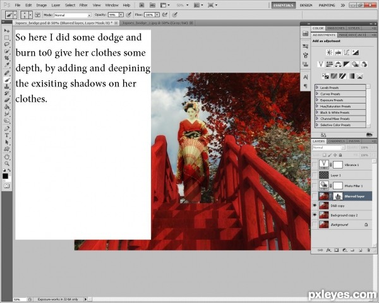The image size is (379, 303).
Task: Open the File menu
Action: tap(18, 5)
